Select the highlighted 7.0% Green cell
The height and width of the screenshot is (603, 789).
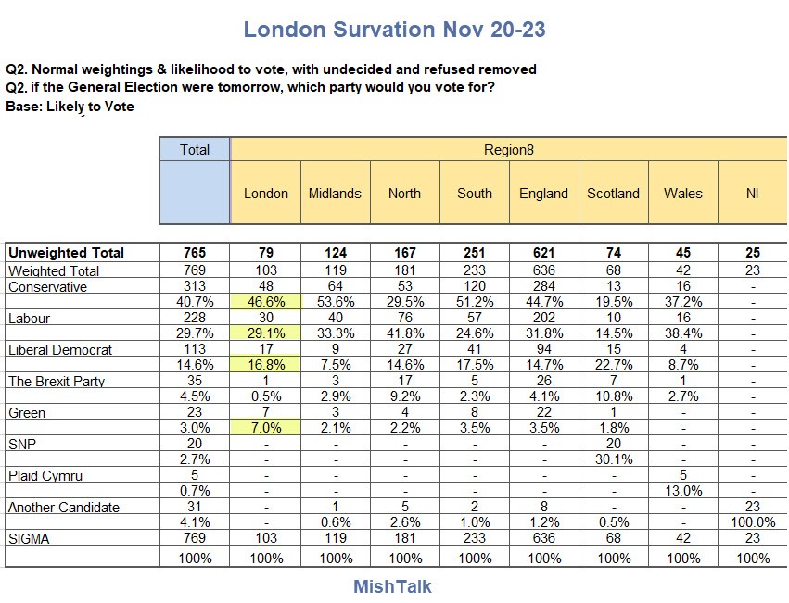pyautogui.click(x=266, y=429)
